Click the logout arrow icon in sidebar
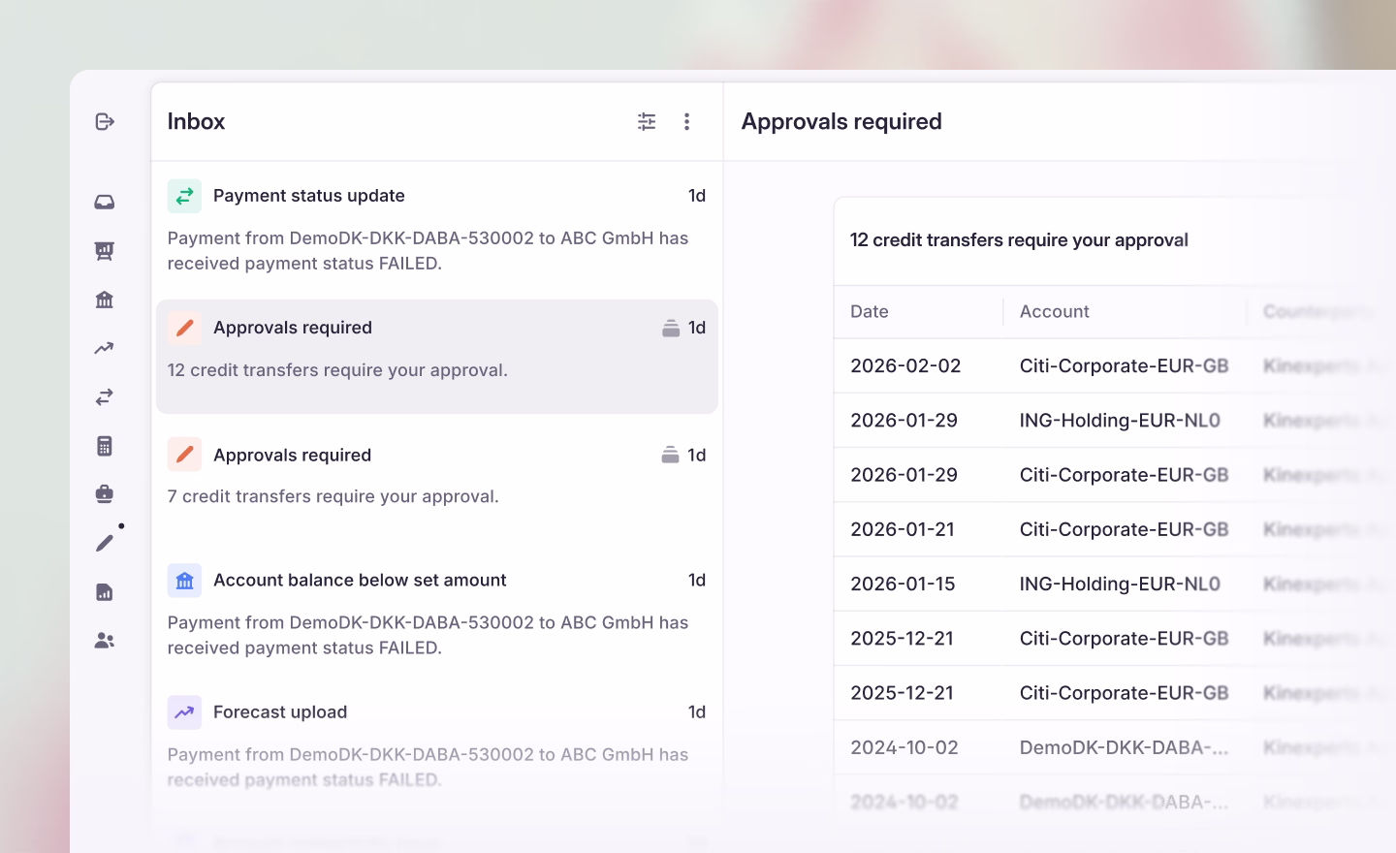 105,121
